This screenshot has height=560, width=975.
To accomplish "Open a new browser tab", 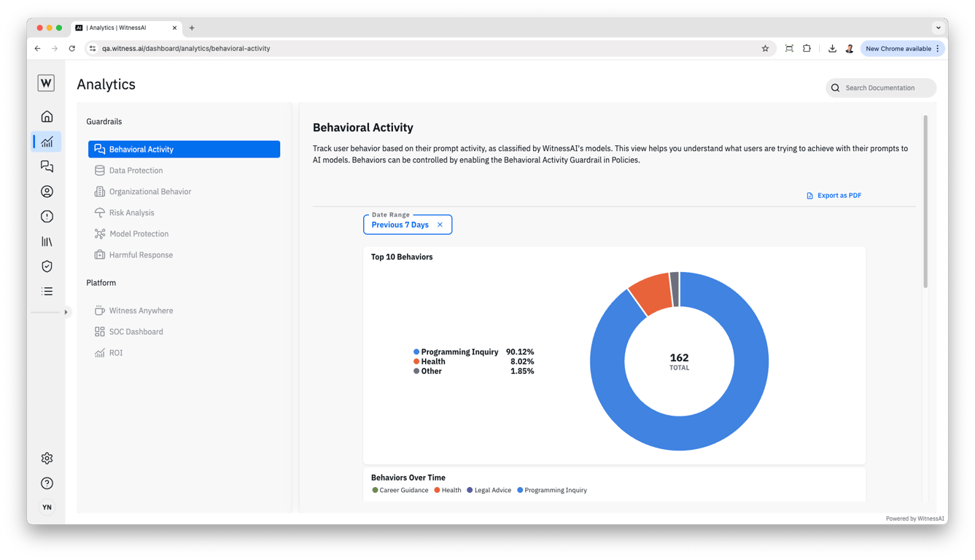I will 192,28.
